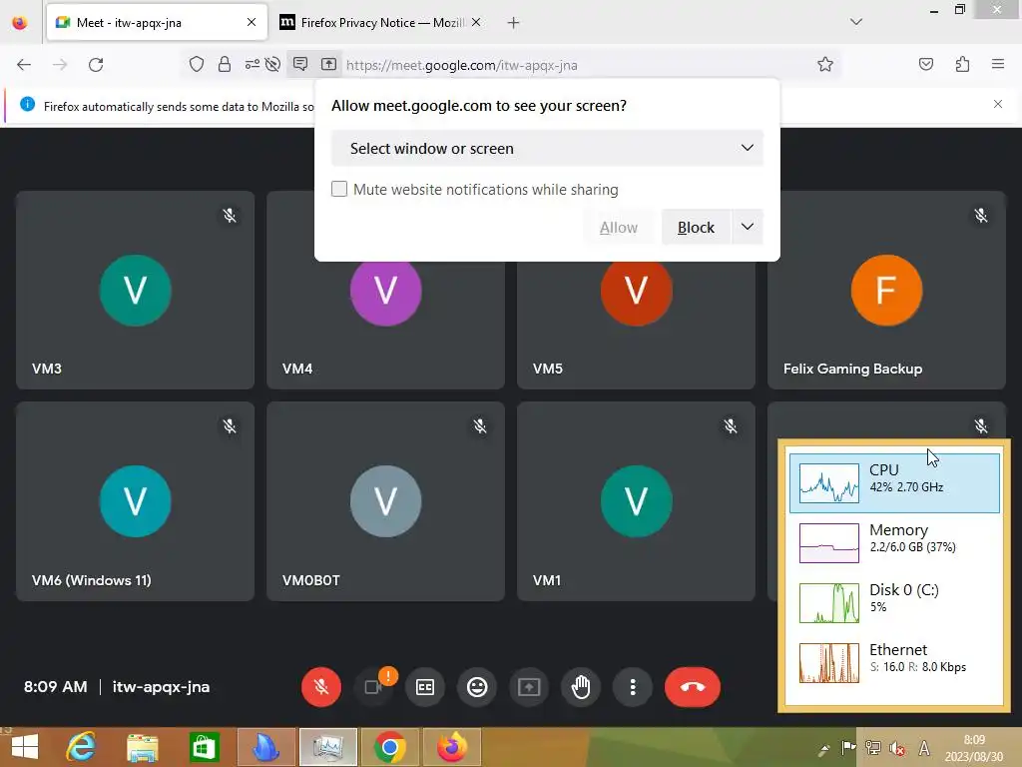Go forward with the forward arrow
Viewport: 1022px width, 767px height.
60,65
